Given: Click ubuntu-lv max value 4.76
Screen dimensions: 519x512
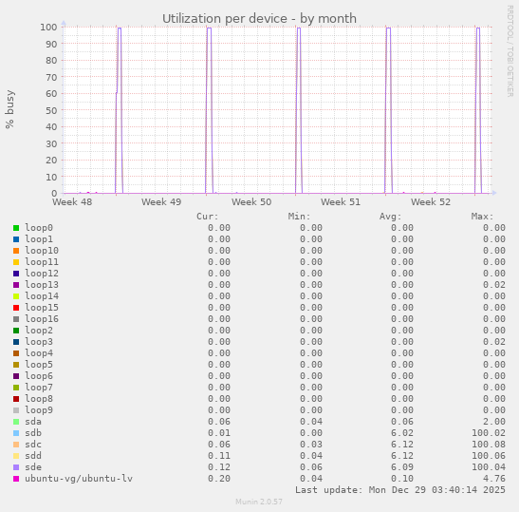Looking at the screenshot, I should (494, 479).
